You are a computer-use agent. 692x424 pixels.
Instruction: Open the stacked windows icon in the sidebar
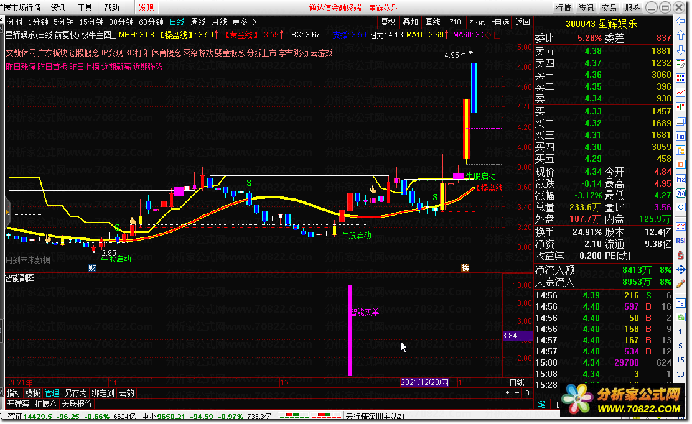(x=680, y=122)
